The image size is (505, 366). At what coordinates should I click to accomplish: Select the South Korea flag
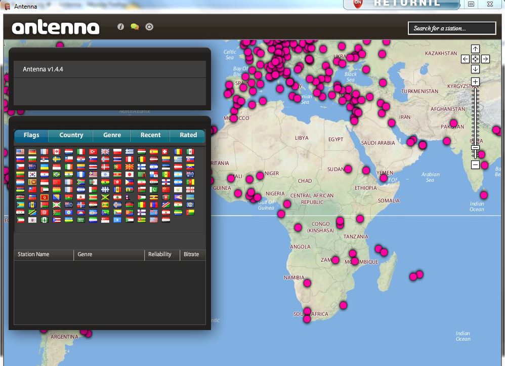click(32, 174)
